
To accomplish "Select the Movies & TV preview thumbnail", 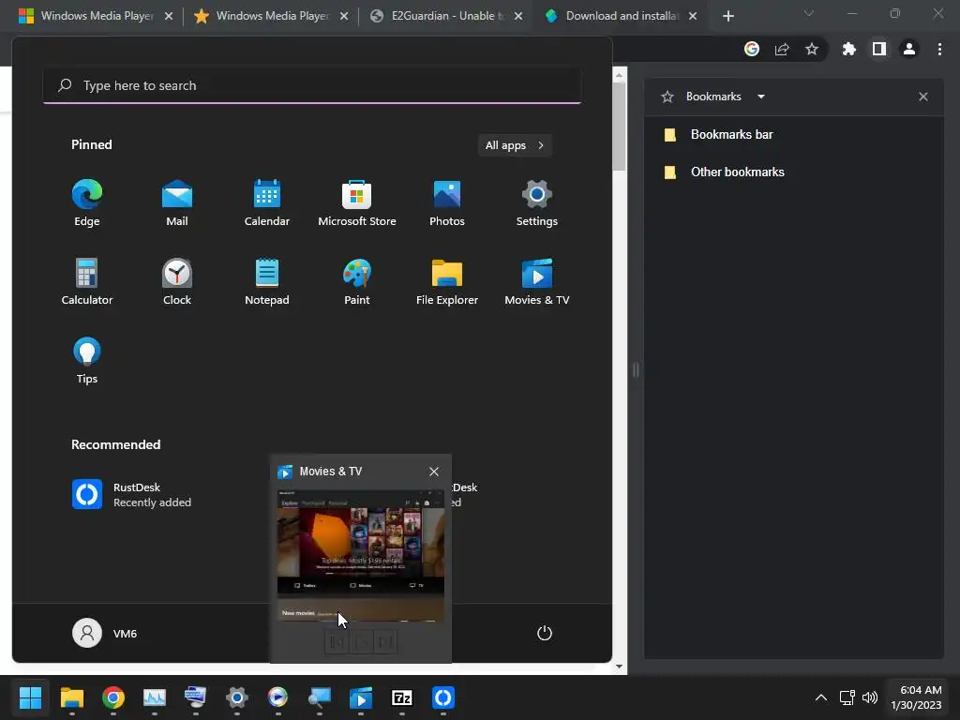I will coord(361,556).
